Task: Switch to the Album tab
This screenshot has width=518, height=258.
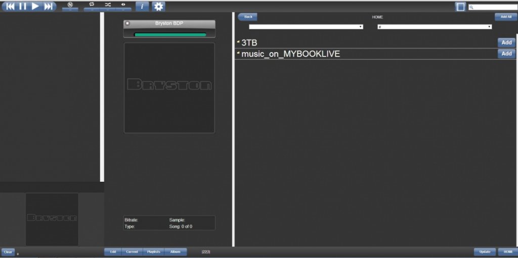Action: (176, 252)
